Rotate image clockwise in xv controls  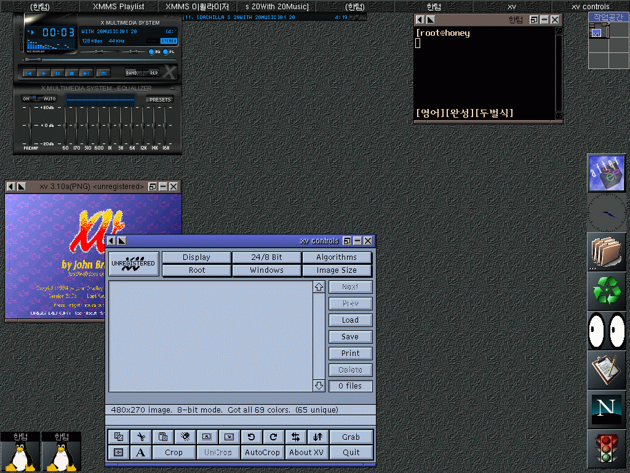(x=273, y=437)
